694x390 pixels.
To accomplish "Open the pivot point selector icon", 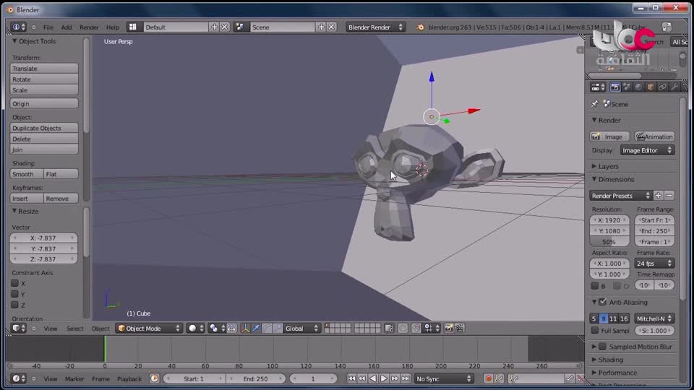I will point(216,328).
